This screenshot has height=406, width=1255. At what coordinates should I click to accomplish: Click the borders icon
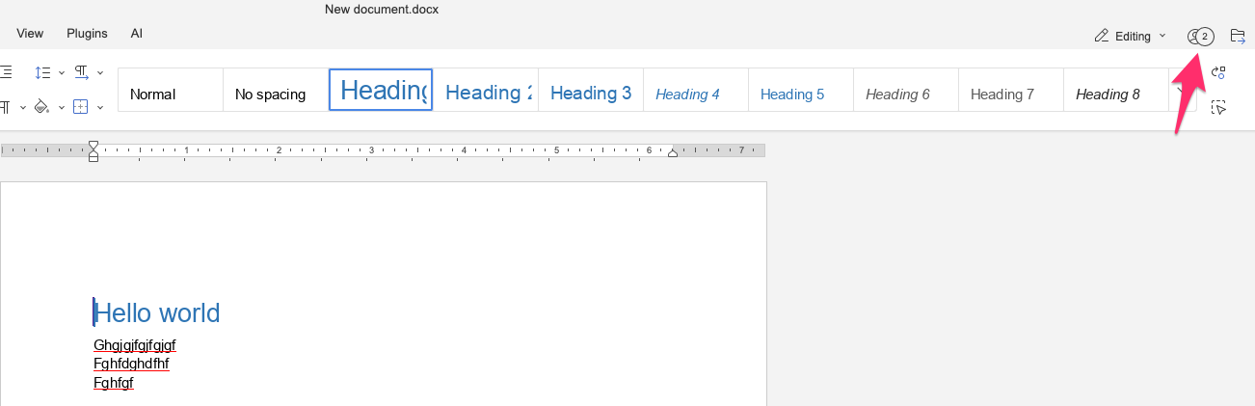click(81, 106)
